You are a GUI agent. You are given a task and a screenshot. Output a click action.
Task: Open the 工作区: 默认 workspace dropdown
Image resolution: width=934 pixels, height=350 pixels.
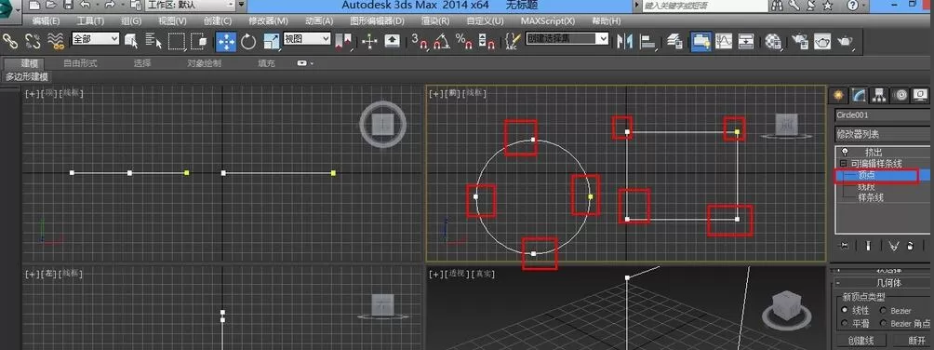click(191, 6)
